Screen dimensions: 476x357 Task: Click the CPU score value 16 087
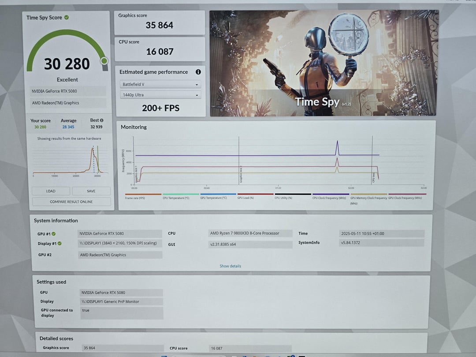click(160, 52)
